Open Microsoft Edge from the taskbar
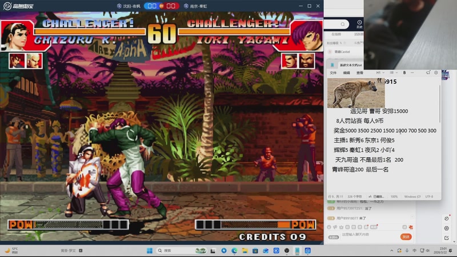Viewport: 457px width, 257px height. pos(234,251)
